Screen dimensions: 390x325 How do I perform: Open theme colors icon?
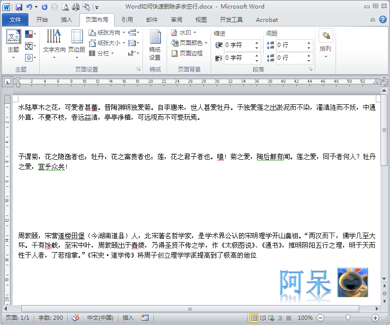tap(30, 34)
